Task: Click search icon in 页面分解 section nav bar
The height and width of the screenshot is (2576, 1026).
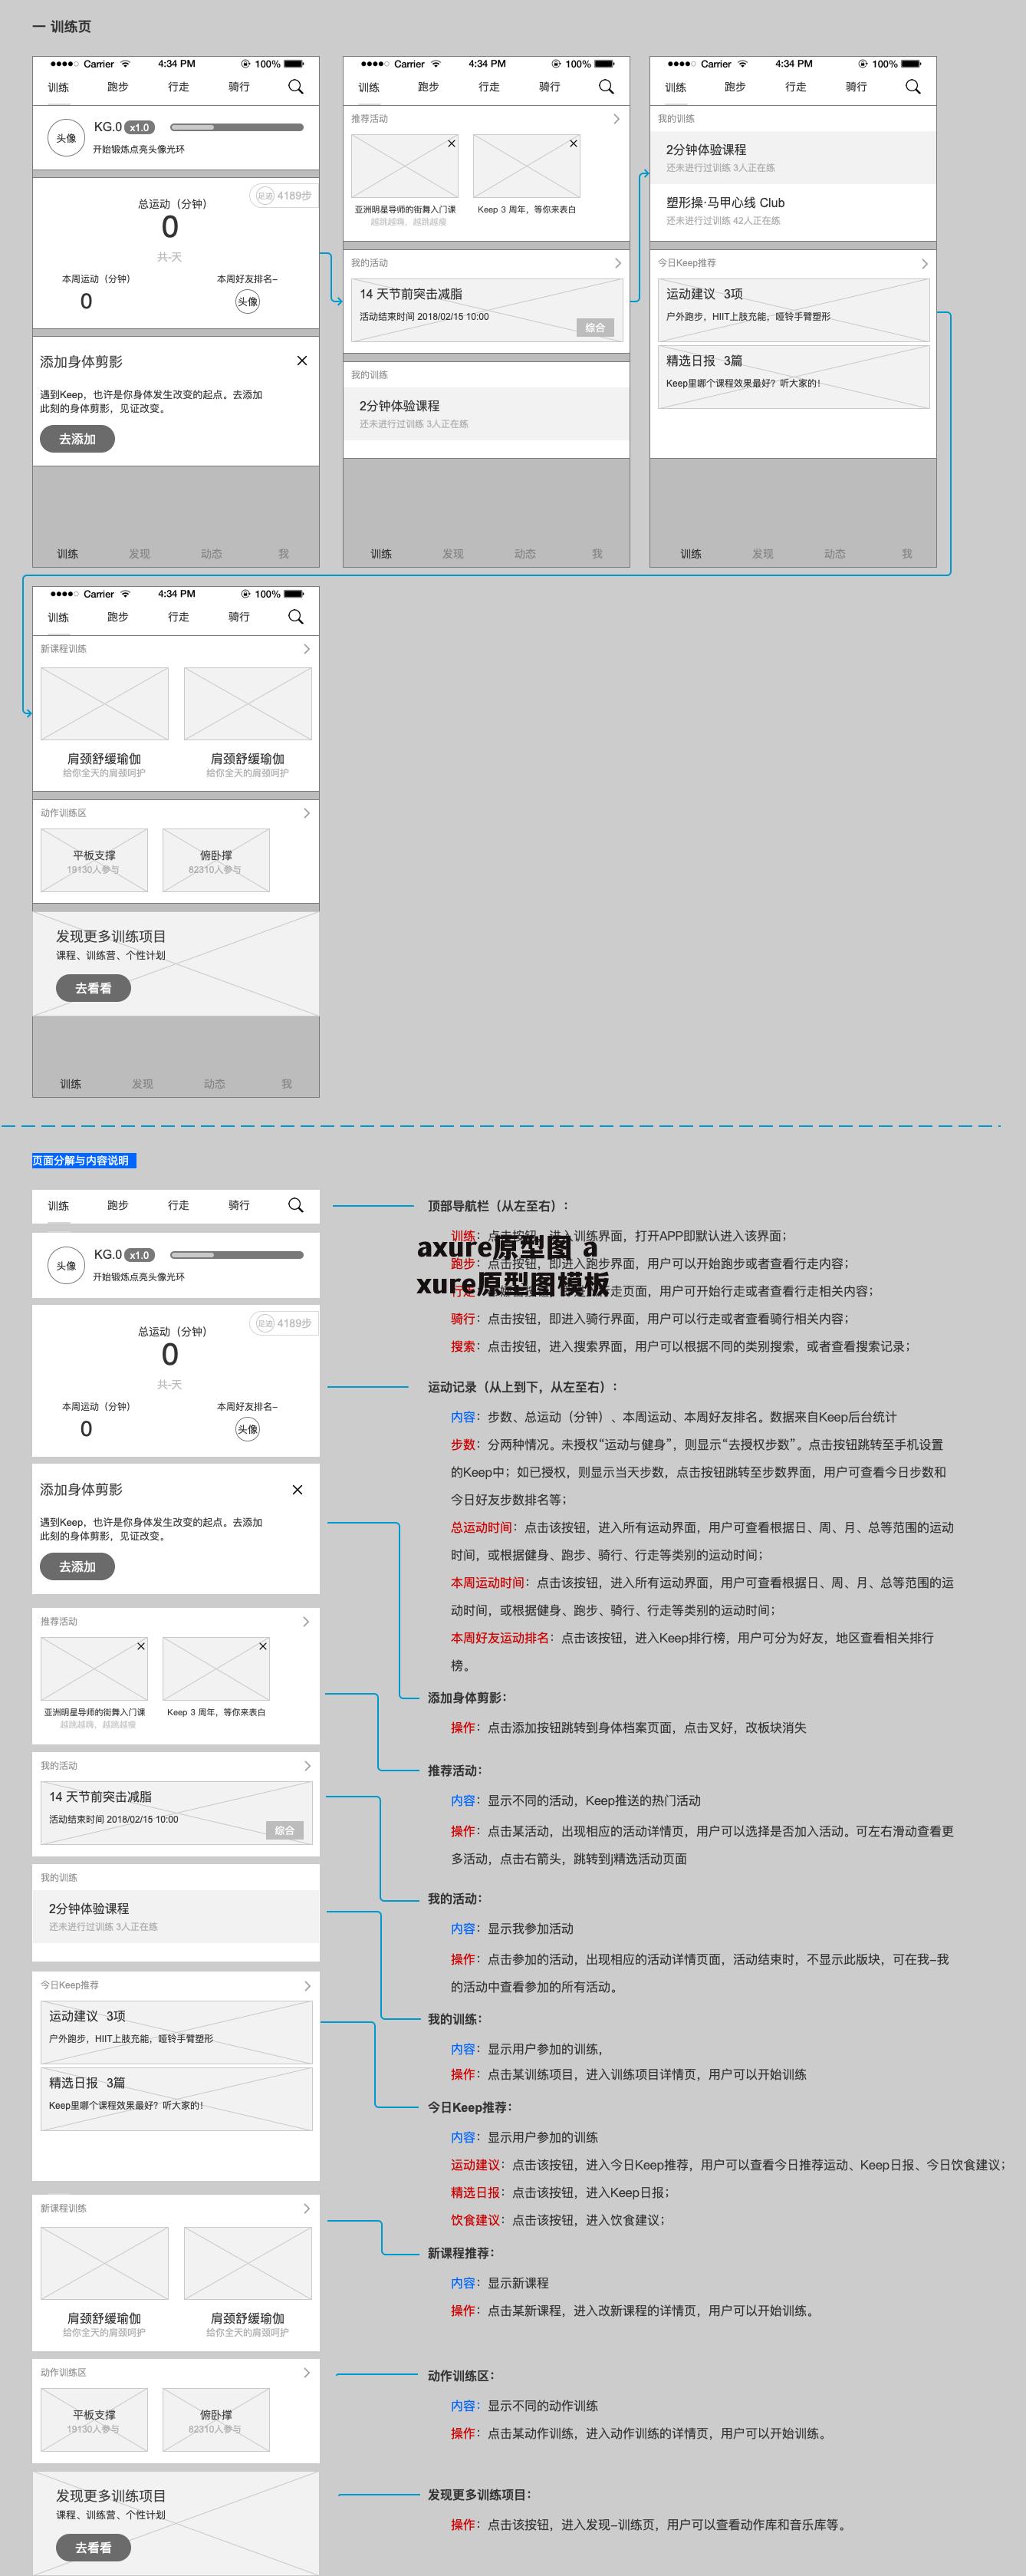Action: (295, 1205)
